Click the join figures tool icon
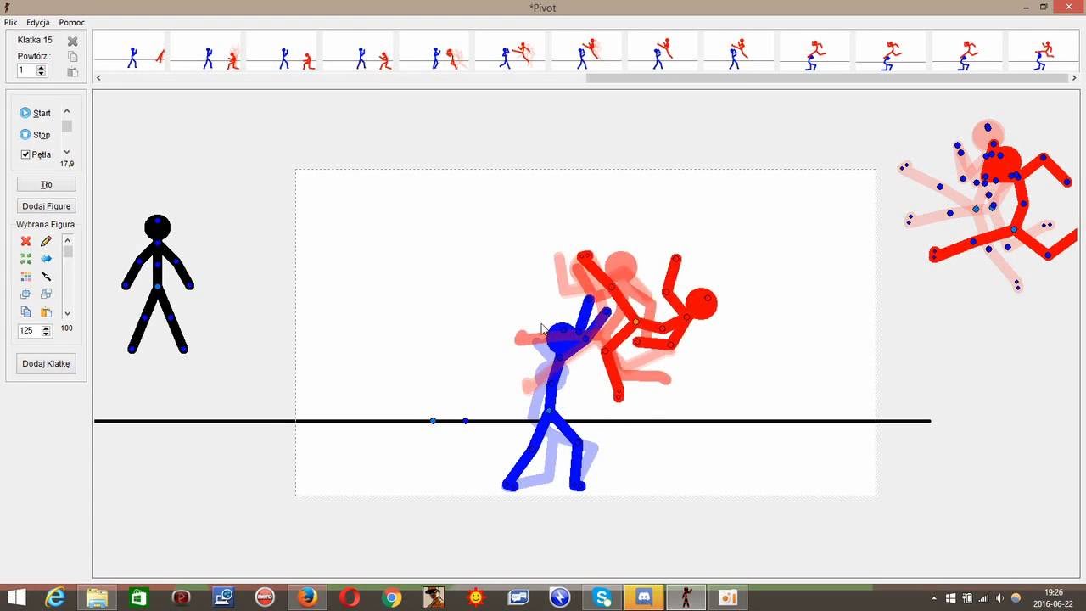This screenshot has height=611, width=1086. [46, 277]
